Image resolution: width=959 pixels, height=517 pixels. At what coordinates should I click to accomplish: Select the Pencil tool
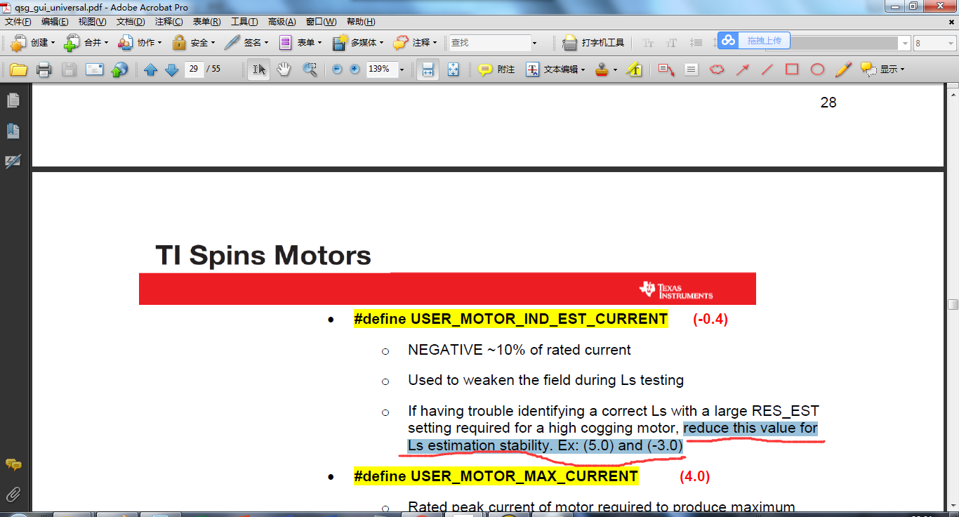coord(843,70)
